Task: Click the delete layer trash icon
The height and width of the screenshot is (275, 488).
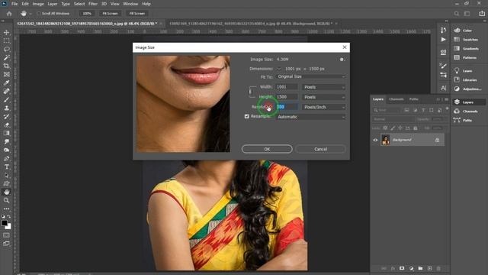Action: (x=438, y=268)
